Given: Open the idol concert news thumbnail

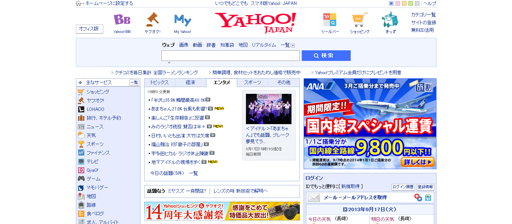Looking at the screenshot, I should (x=269, y=109).
